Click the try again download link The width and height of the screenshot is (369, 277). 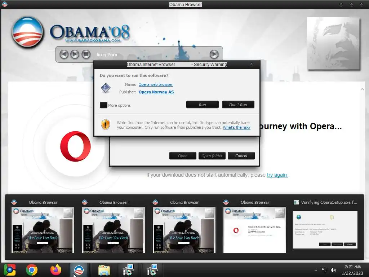pos(277,175)
